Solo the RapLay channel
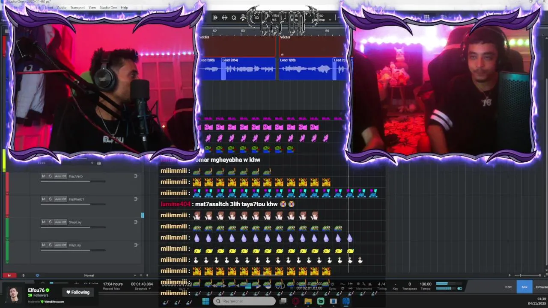Screen dimensions: 548x308 [50, 245]
